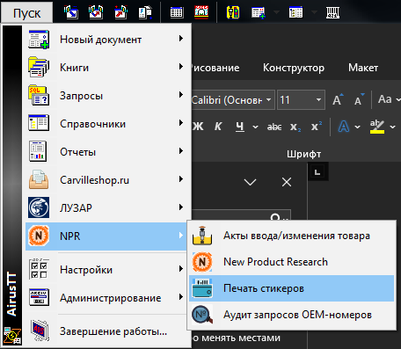Viewport: 401px width, 349px height.
Task: Click the Аудит запросов magnifier icon
Action: tap(202, 315)
